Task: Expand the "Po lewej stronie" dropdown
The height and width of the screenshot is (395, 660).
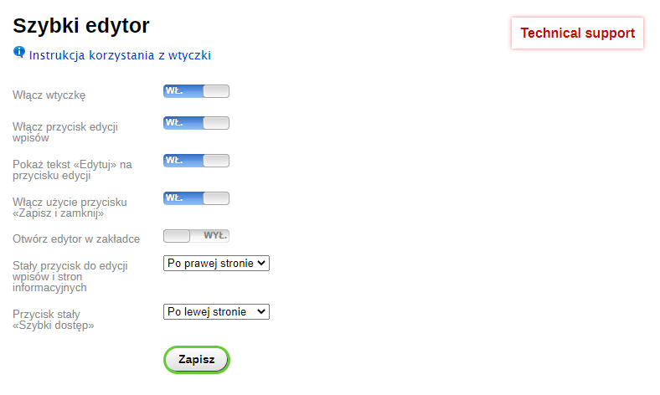Action: pos(216,311)
